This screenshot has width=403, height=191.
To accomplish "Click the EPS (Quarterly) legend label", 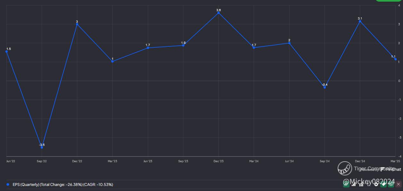I will (63, 185).
